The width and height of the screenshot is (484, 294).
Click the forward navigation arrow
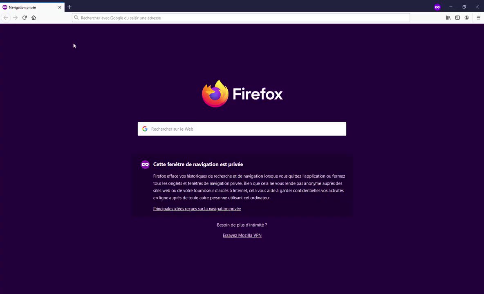pyautogui.click(x=15, y=18)
